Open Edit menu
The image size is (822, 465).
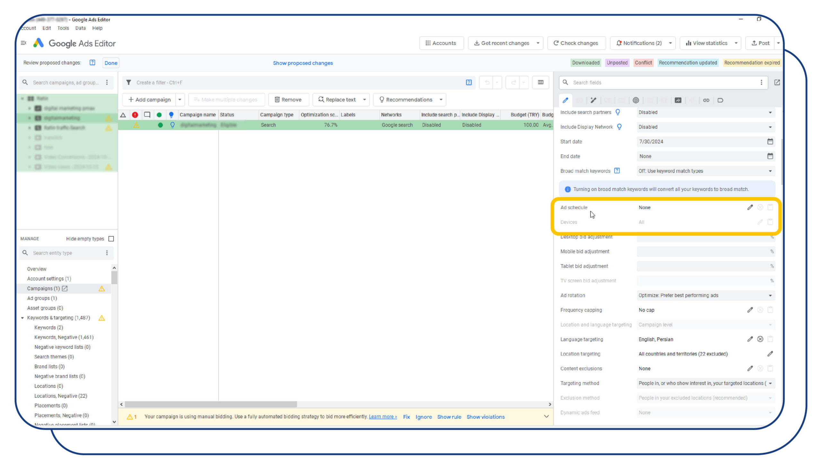coord(47,28)
